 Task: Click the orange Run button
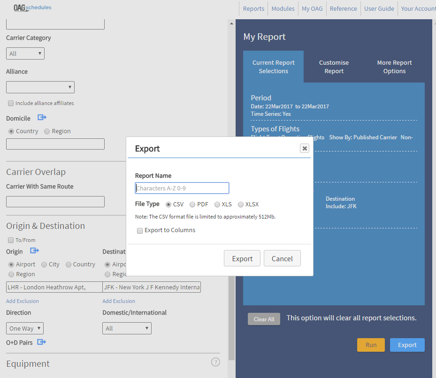click(371, 345)
